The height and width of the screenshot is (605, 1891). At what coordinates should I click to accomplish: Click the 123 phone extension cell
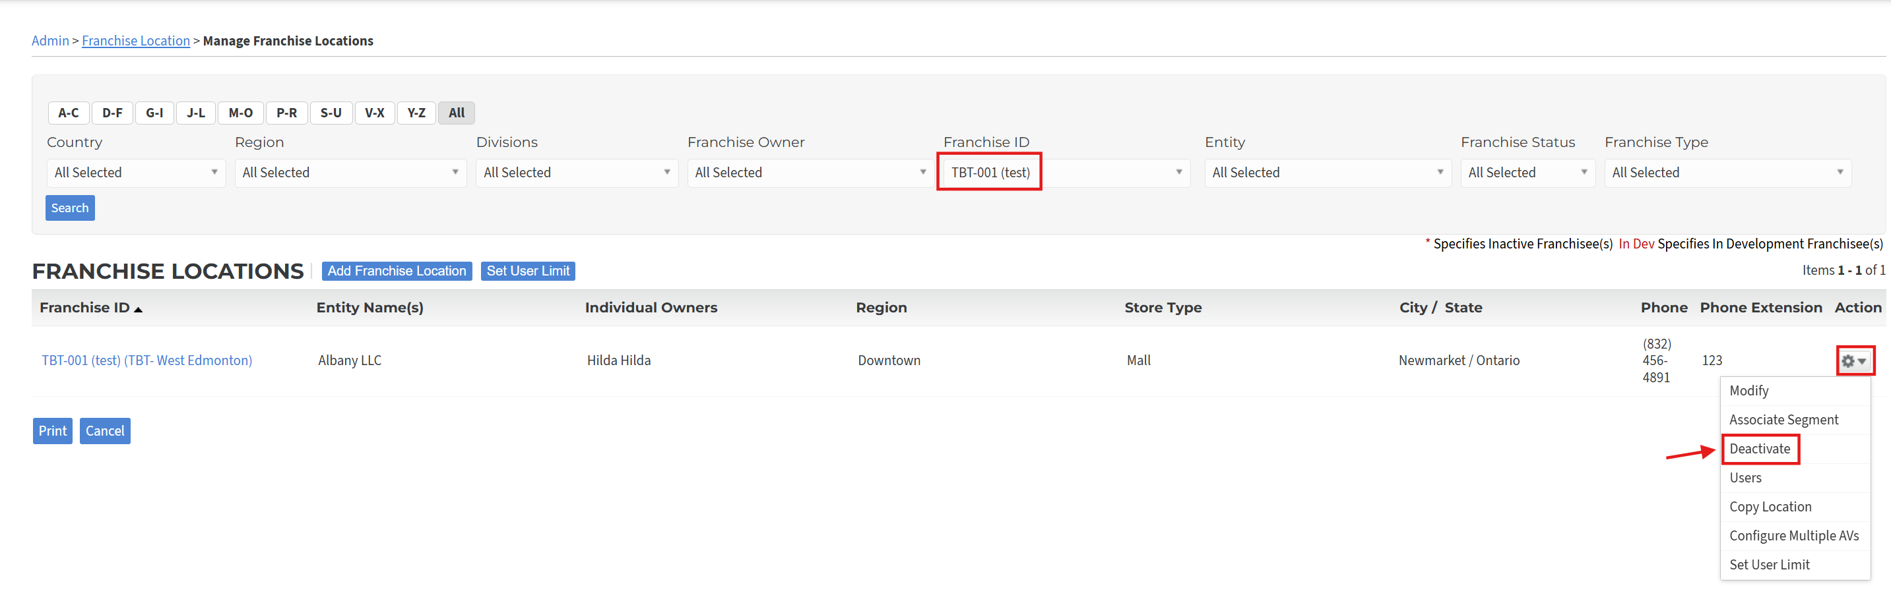[x=1712, y=360]
